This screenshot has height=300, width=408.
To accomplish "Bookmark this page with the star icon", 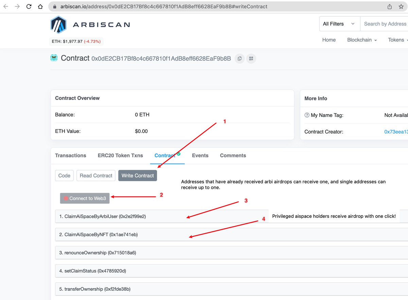I will coord(401,6).
